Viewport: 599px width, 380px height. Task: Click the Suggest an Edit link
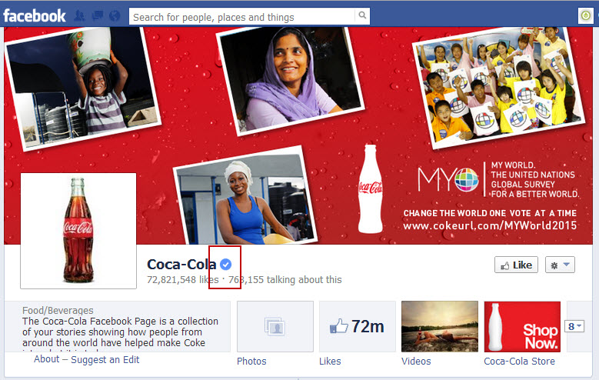(x=105, y=360)
